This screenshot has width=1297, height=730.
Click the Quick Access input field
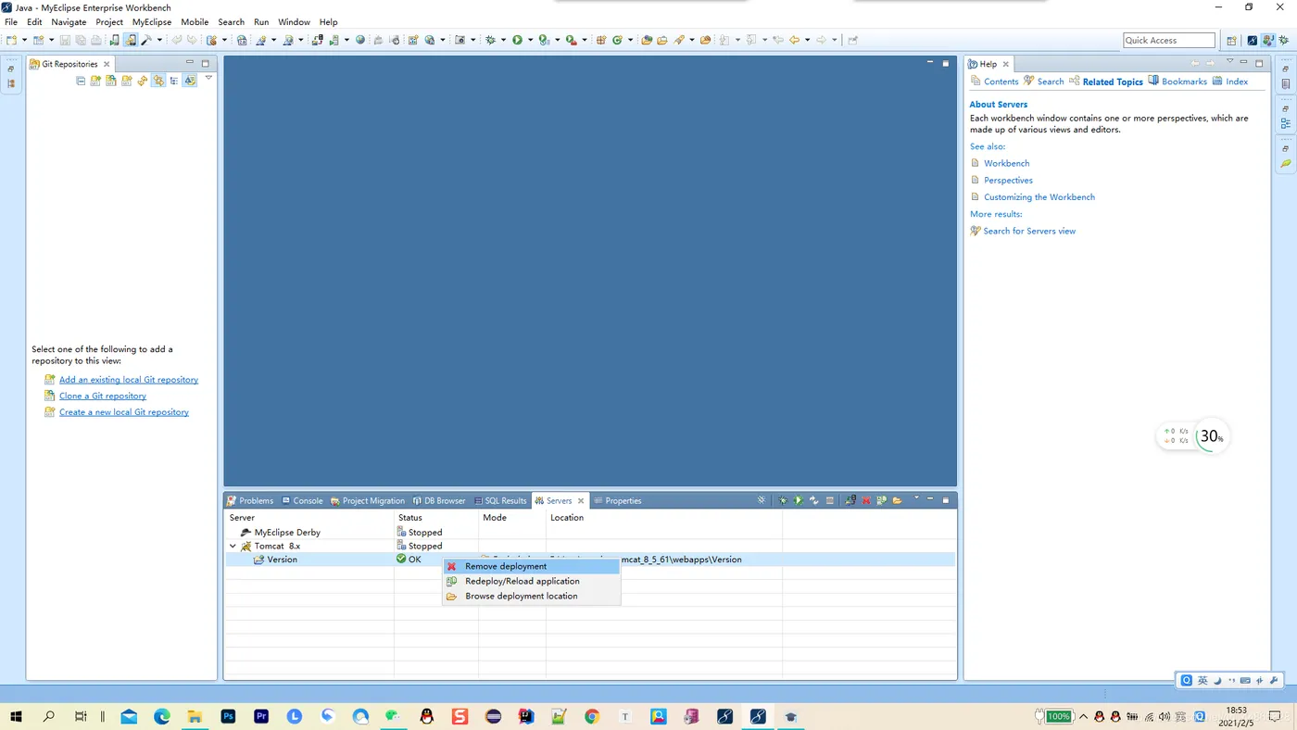[1169, 40]
